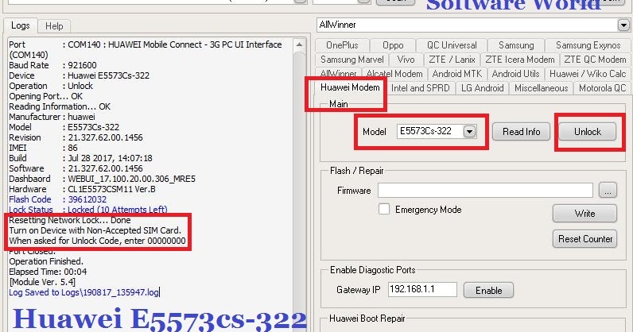Open the Oppo tab
Image resolution: width=633 pixels, height=332 pixels.
coord(393,45)
